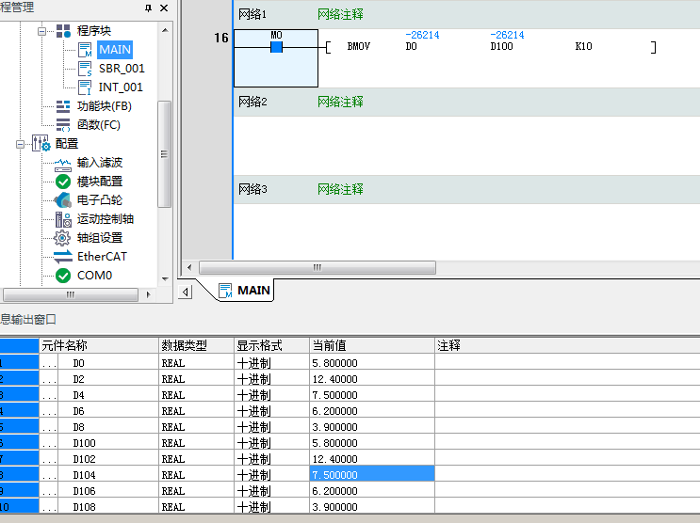Image resolution: width=700 pixels, height=523 pixels.
Task: Open SBR_001 subroutine in tree
Action: pyautogui.click(x=122, y=69)
